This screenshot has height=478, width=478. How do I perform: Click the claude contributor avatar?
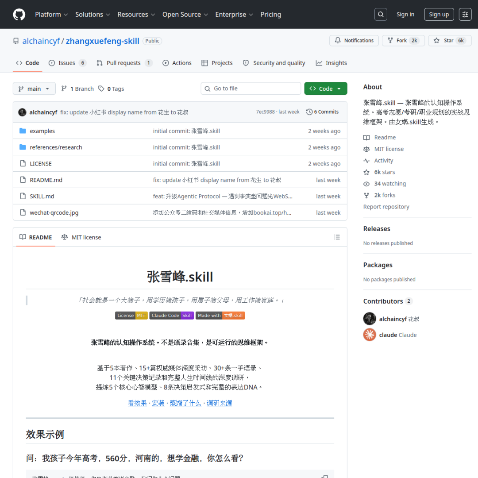pyautogui.click(x=370, y=335)
